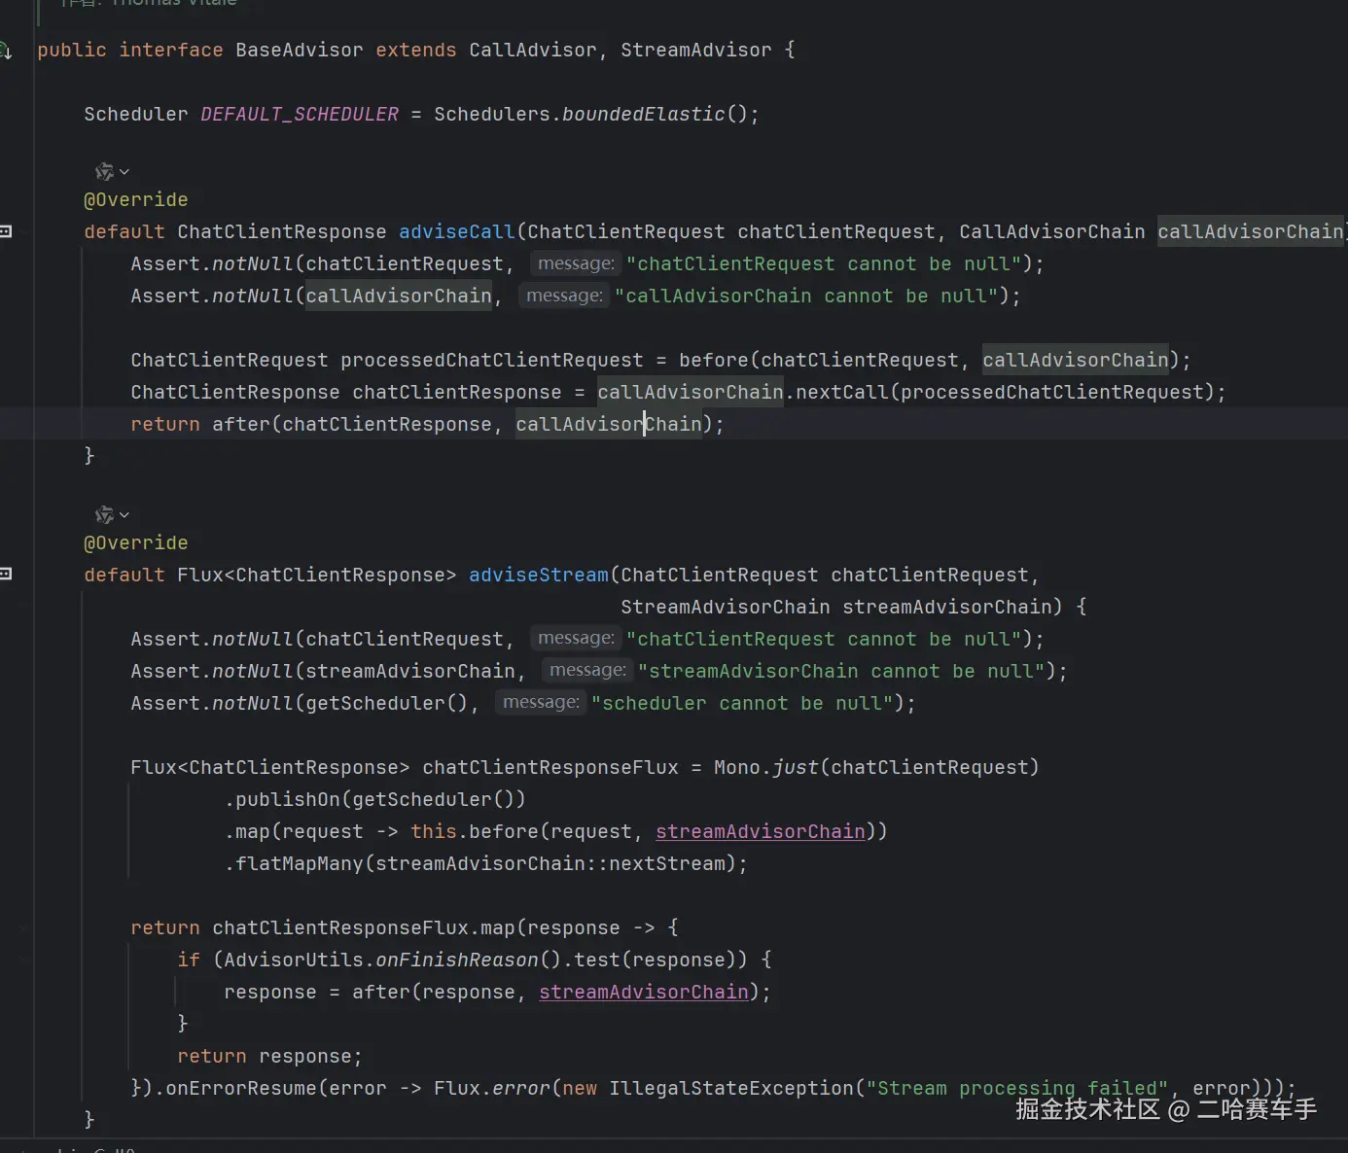Click CallAdvisor in the extends clause
1348x1153 pixels.
(532, 50)
